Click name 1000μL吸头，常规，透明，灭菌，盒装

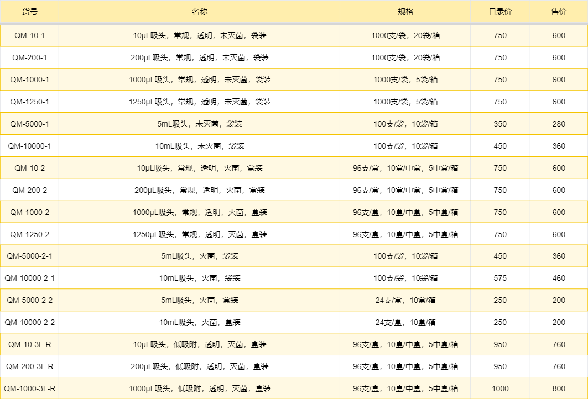tap(200, 212)
